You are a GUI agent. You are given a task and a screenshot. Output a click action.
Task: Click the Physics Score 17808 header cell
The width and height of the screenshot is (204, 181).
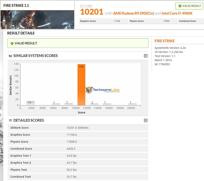[153, 21]
